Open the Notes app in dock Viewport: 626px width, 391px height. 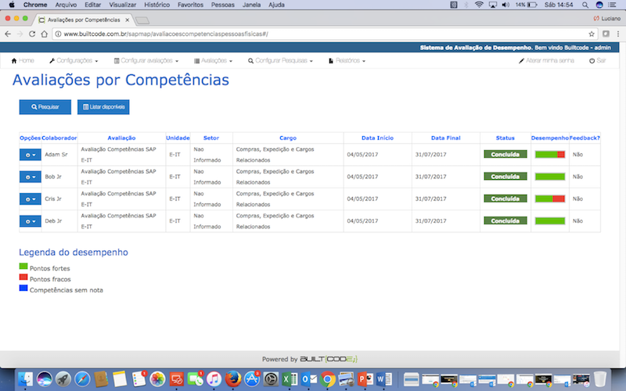(x=120, y=379)
